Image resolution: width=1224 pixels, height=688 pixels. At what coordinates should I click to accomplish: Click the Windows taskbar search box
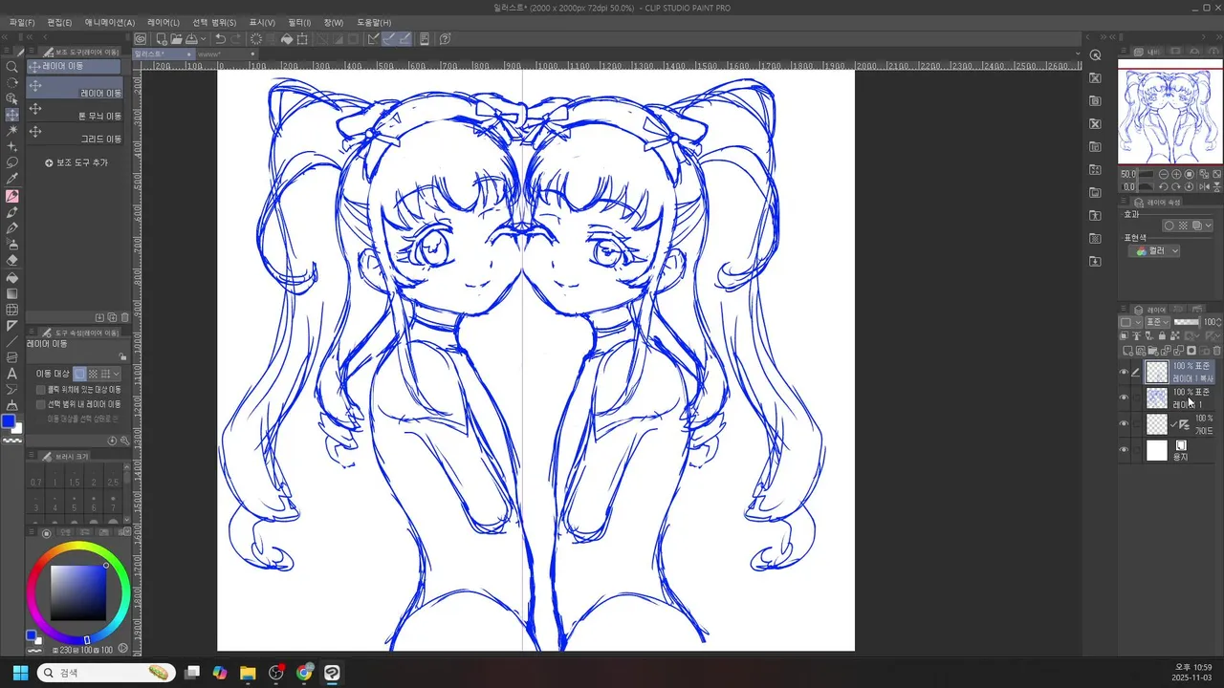pyautogui.click(x=106, y=673)
